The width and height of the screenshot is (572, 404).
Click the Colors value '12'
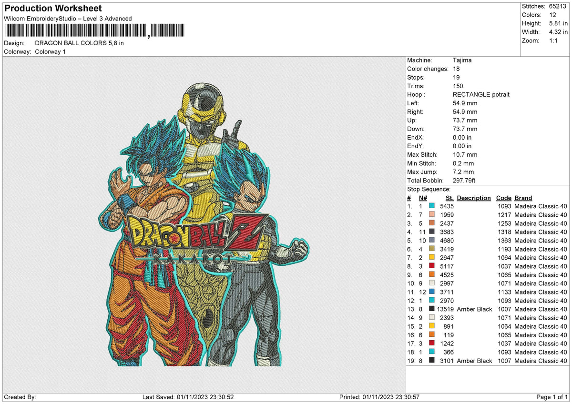point(552,15)
